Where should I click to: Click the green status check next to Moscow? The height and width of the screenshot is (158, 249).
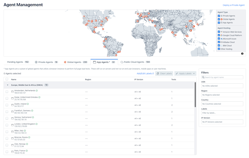[x=29, y=137]
